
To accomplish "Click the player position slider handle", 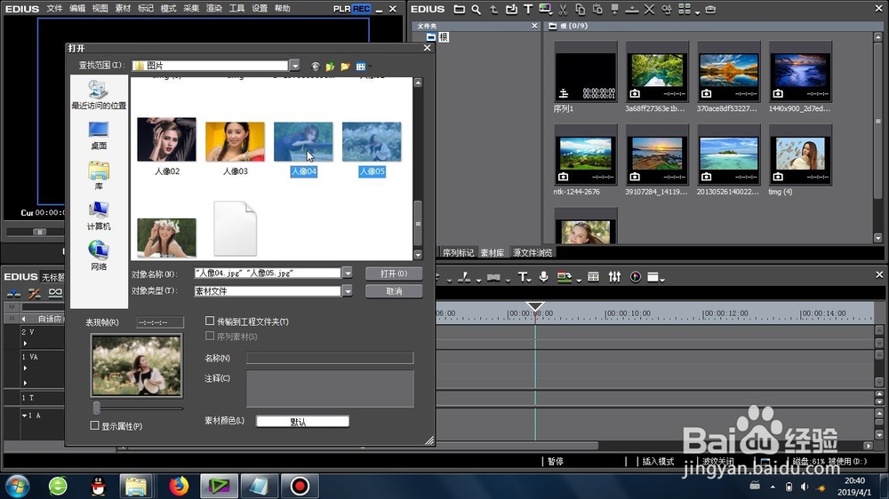I will (x=39, y=232).
